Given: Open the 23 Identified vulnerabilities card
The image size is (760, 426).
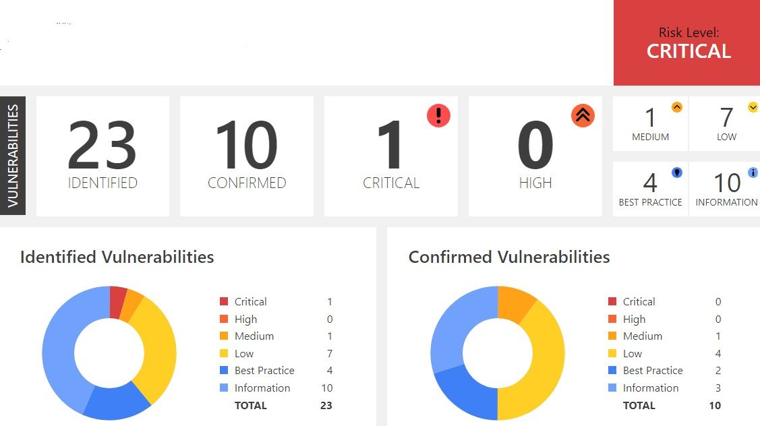Looking at the screenshot, I should click(103, 156).
